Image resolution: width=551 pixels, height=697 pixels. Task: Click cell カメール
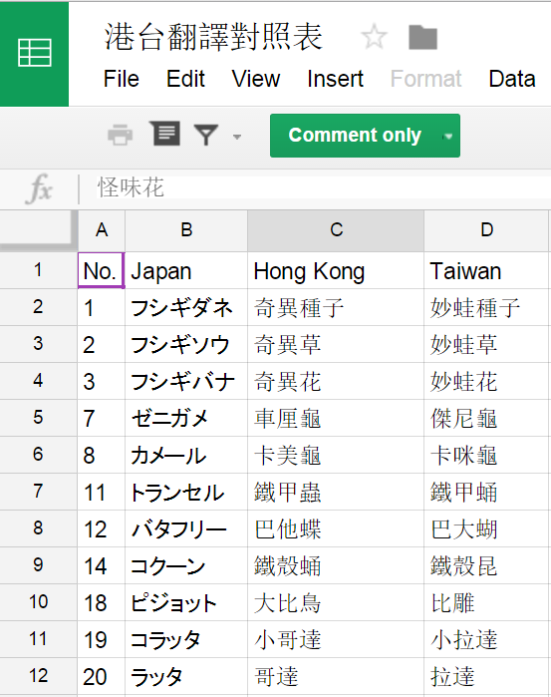186,455
